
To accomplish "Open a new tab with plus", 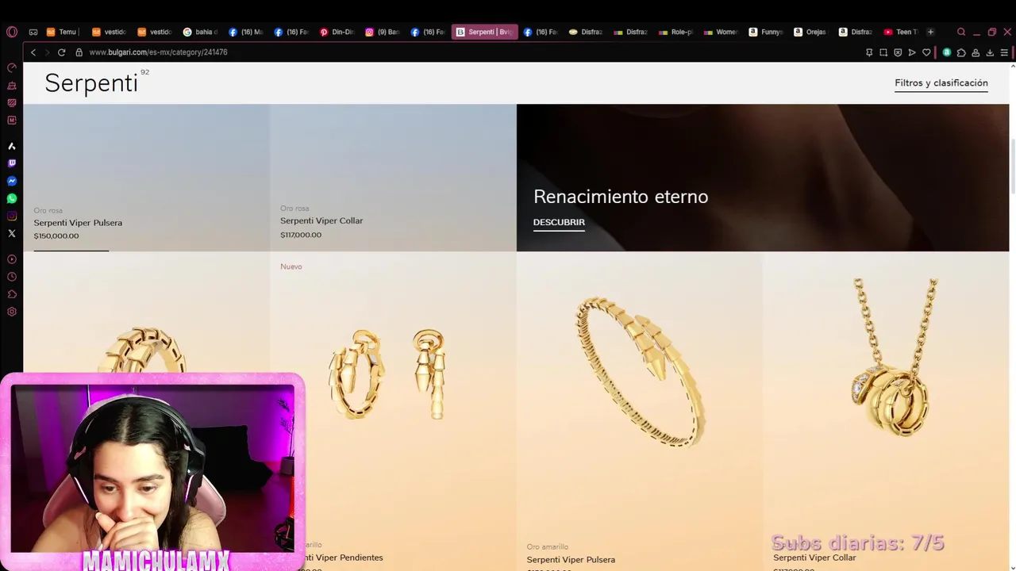I will point(930,32).
